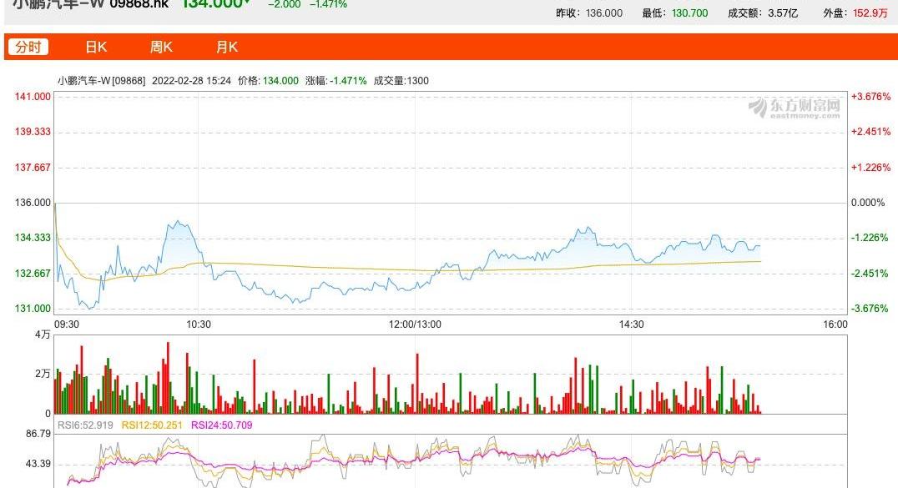
Task: Click the 139.333 price axis label
Action: point(33,132)
